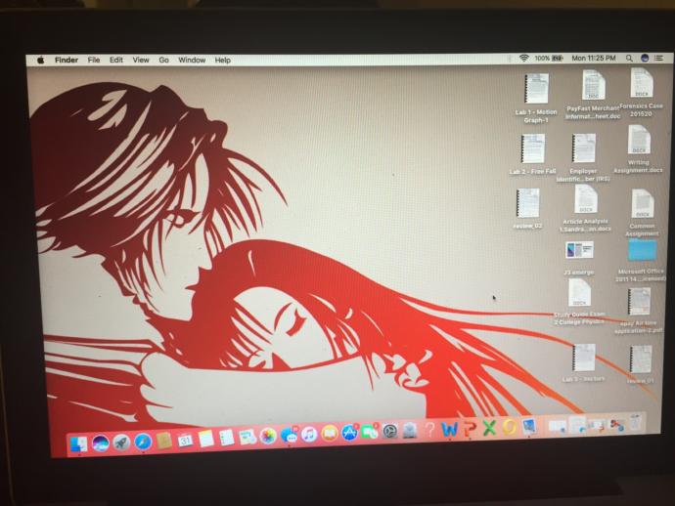This screenshot has width=675, height=506.
Task: Click Siri icon in the menu bar
Action: (x=645, y=58)
